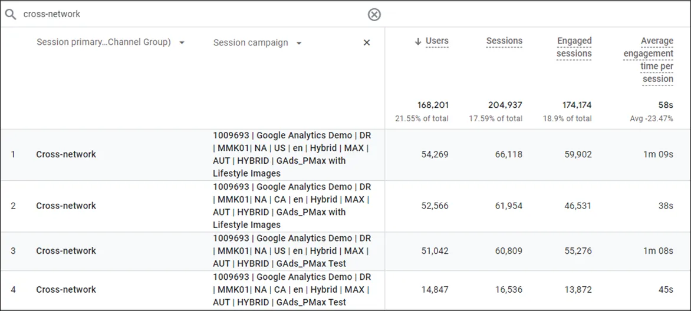Select Cross-network in row 3
691x311 pixels.
pyautogui.click(x=66, y=251)
